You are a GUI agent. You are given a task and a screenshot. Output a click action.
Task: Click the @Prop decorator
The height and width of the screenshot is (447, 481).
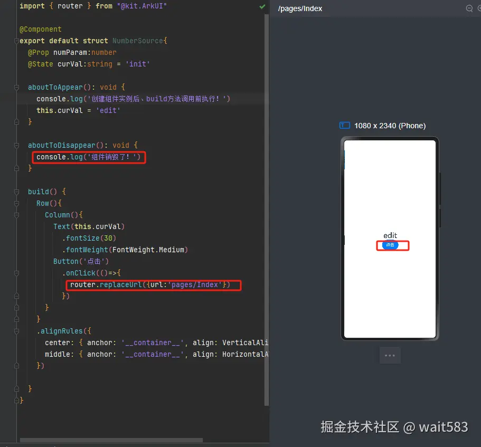tap(39, 52)
